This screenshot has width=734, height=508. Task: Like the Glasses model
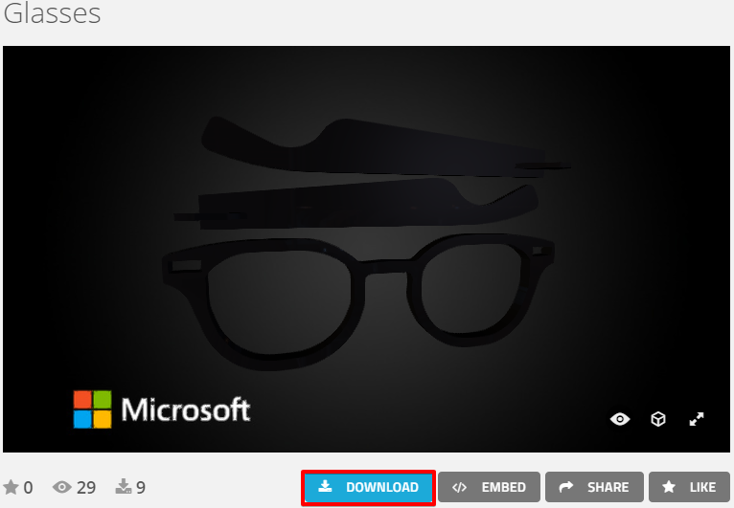click(x=689, y=487)
